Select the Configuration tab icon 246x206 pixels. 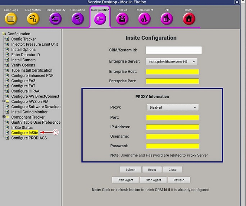(x=100, y=19)
